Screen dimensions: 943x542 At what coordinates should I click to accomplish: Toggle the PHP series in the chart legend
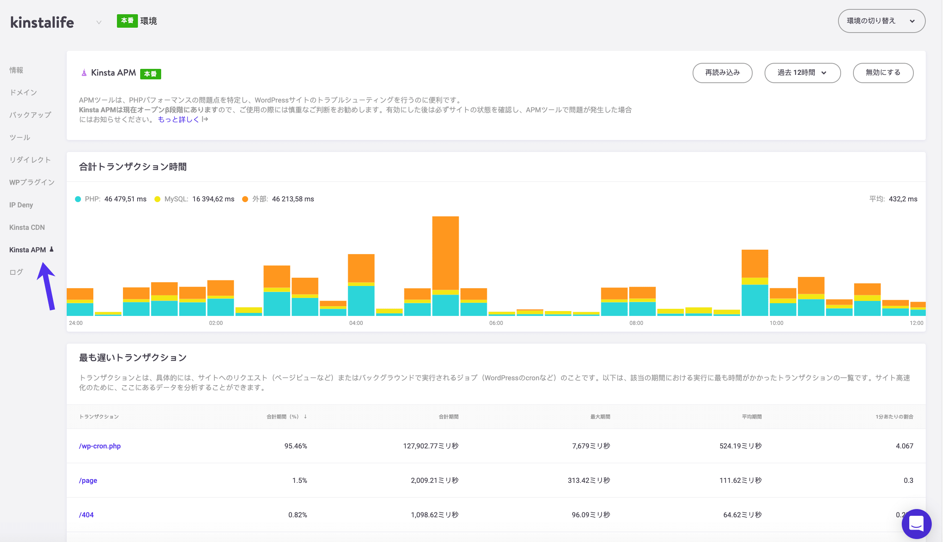coord(78,199)
